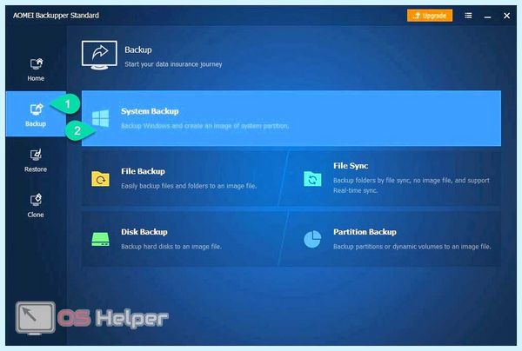This screenshot has height=351, width=522.
Task: Click the Partition Backup pie icon
Action: 312,239
